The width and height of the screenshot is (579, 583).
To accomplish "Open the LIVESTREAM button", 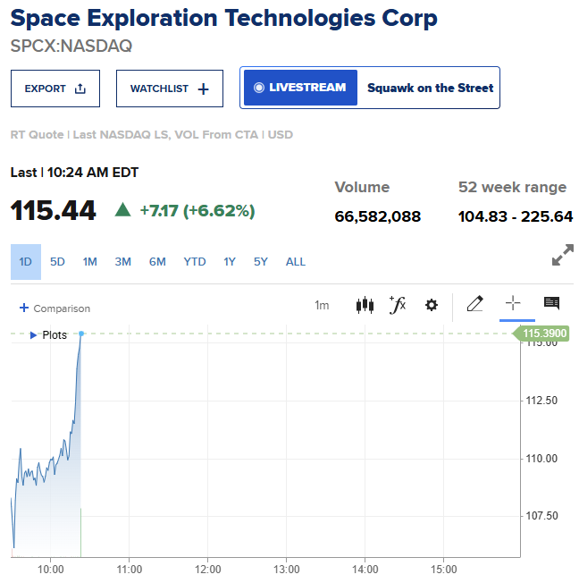I will click(x=300, y=88).
